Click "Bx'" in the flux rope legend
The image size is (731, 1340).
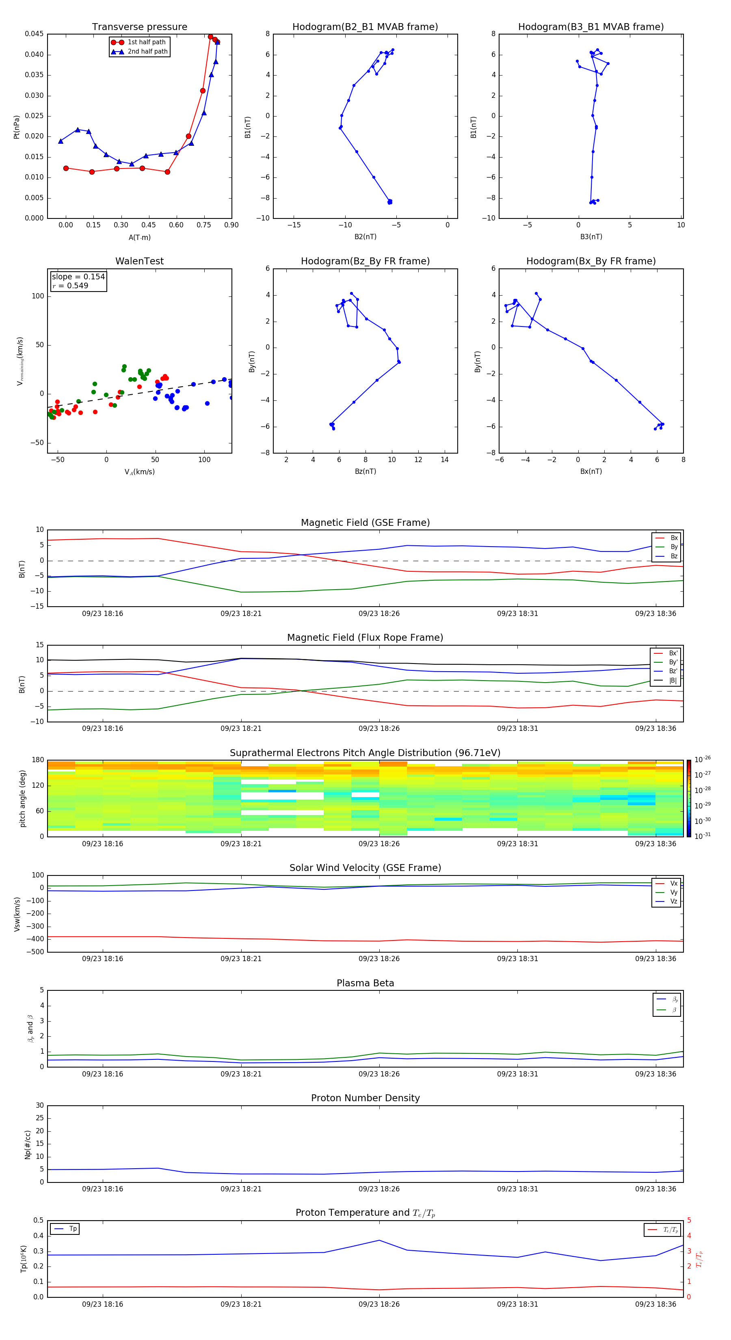(673, 653)
